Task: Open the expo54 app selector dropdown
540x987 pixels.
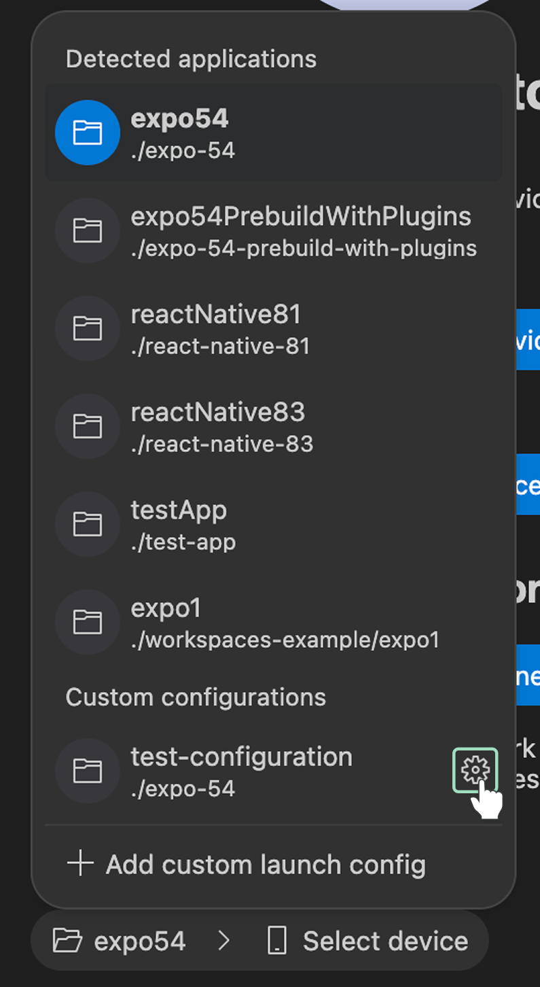Action: [x=120, y=941]
